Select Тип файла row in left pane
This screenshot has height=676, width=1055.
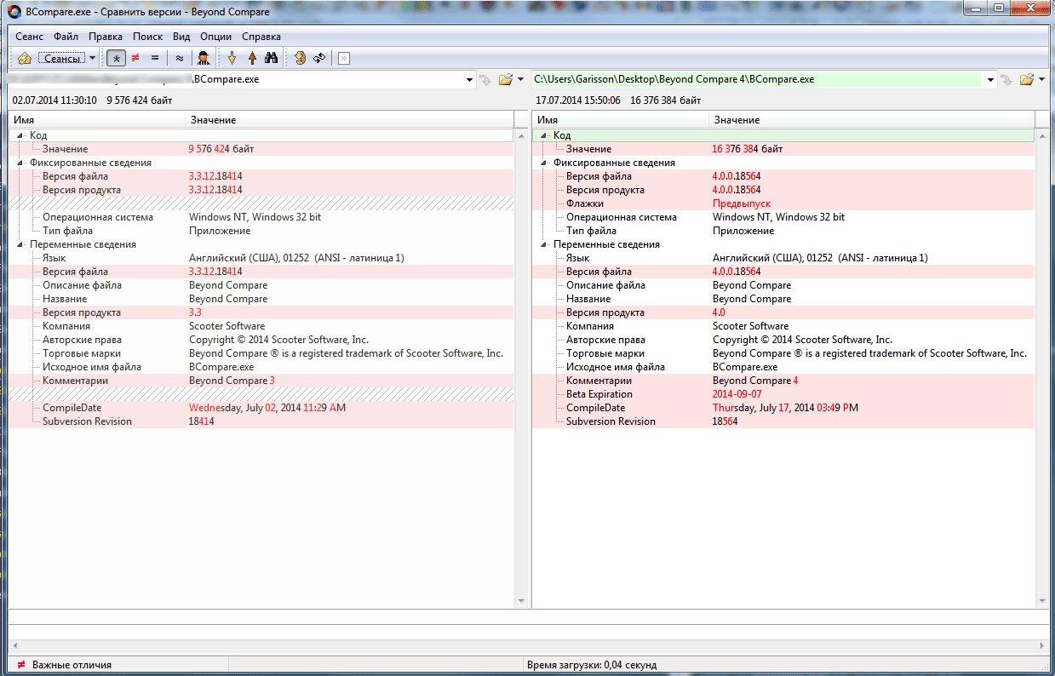tap(261, 231)
